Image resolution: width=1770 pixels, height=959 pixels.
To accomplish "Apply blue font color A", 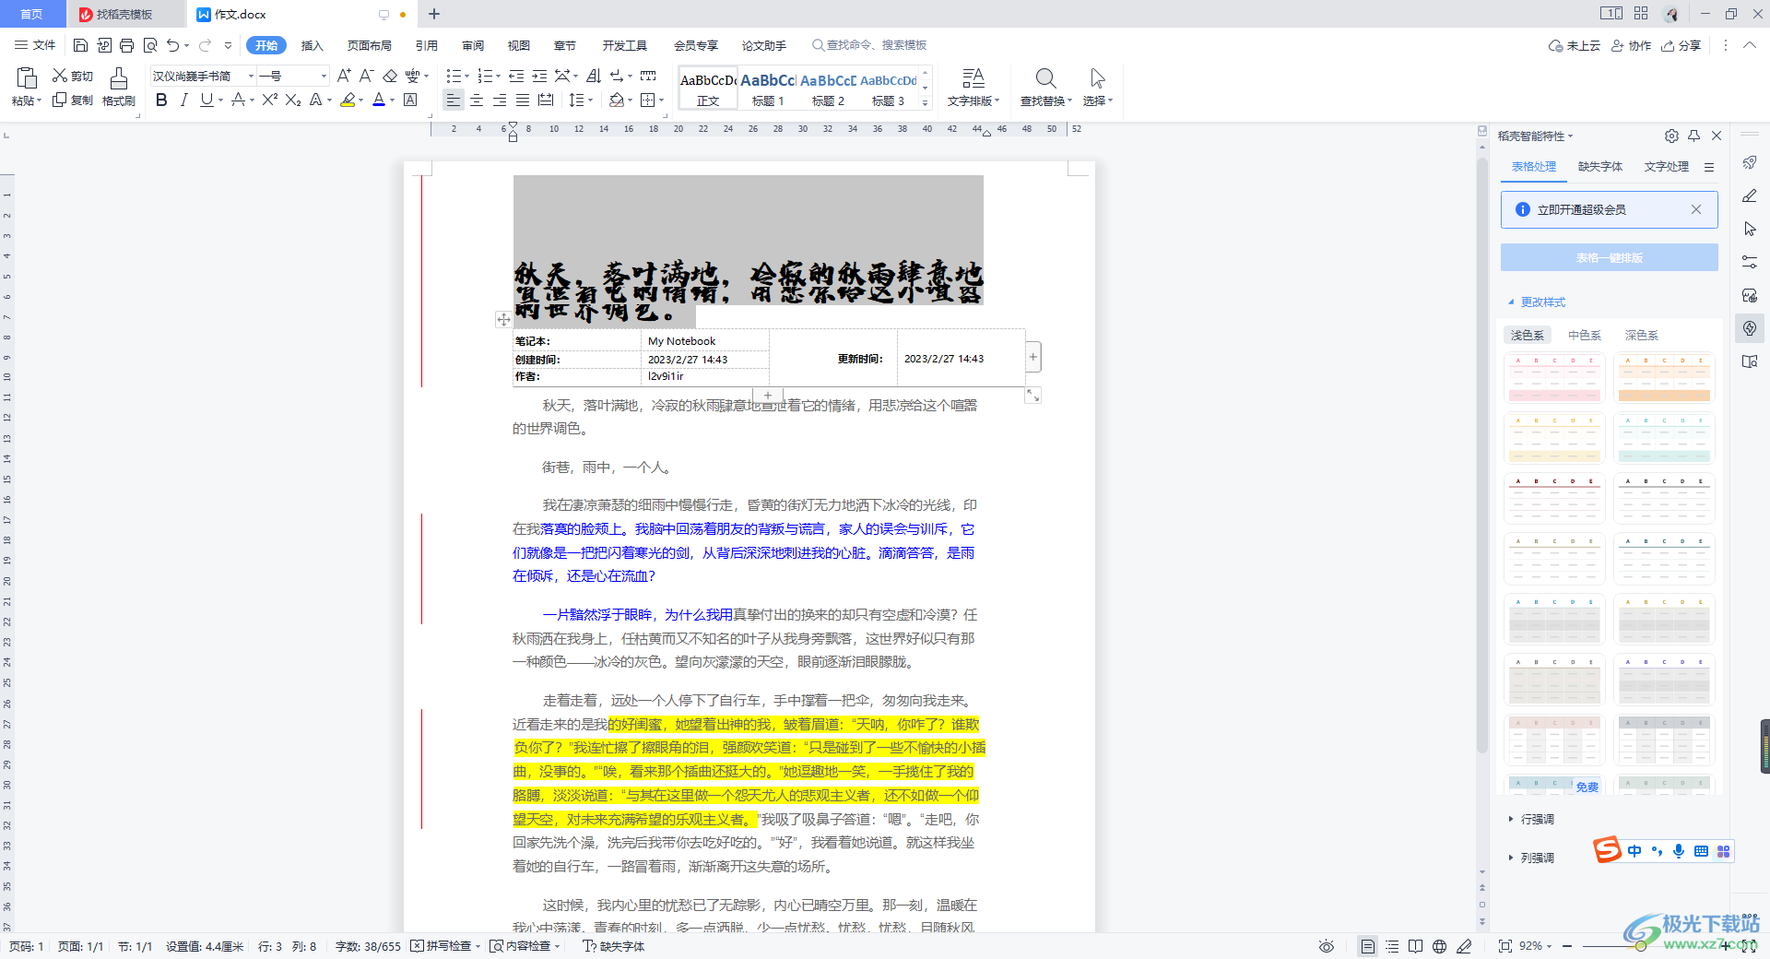I will pos(379,100).
